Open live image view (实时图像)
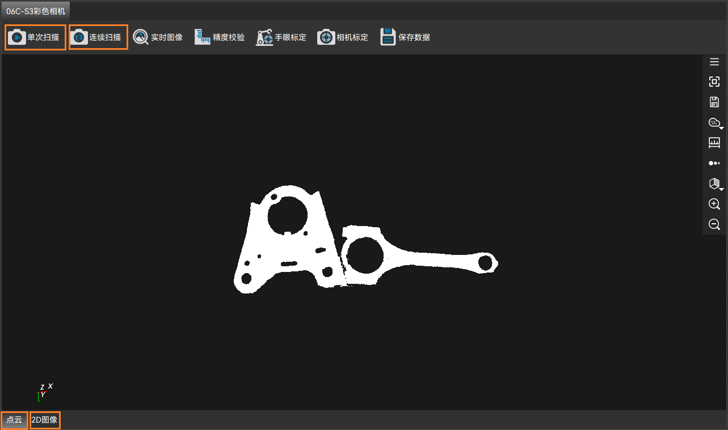 158,37
